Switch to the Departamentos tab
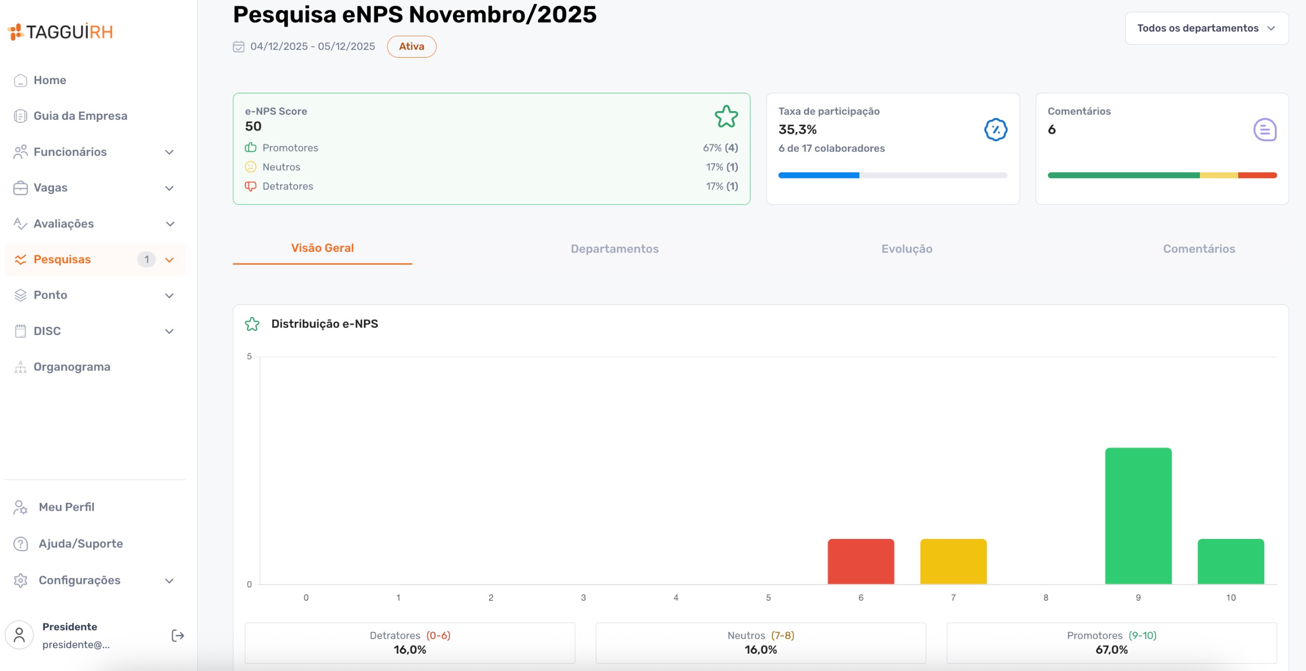Image resolution: width=1306 pixels, height=671 pixels. point(614,249)
